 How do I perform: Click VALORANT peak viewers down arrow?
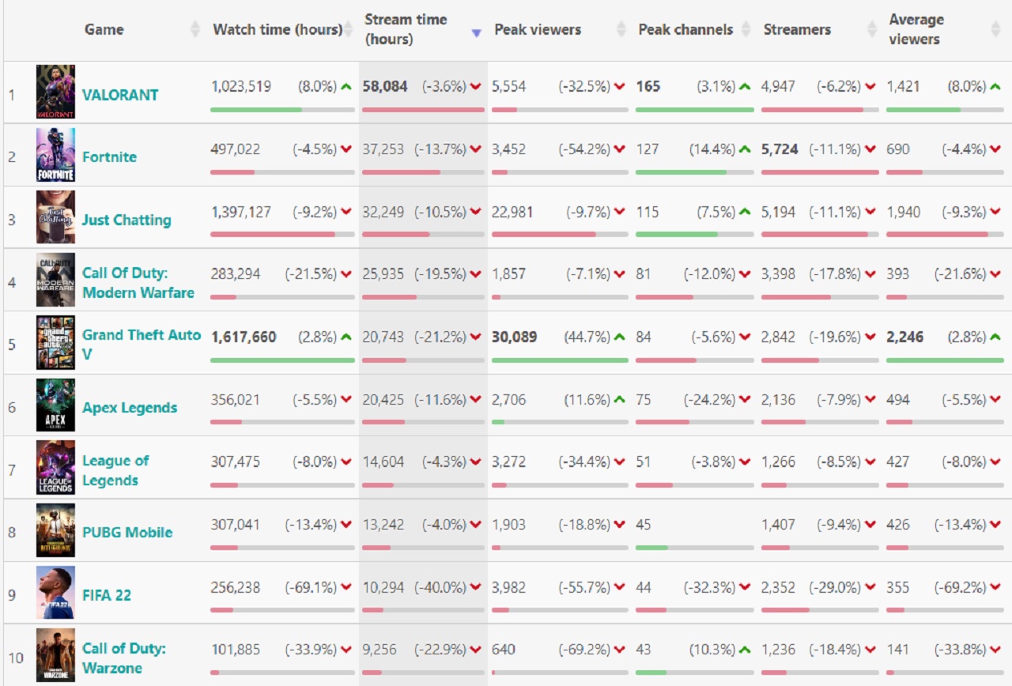[620, 87]
